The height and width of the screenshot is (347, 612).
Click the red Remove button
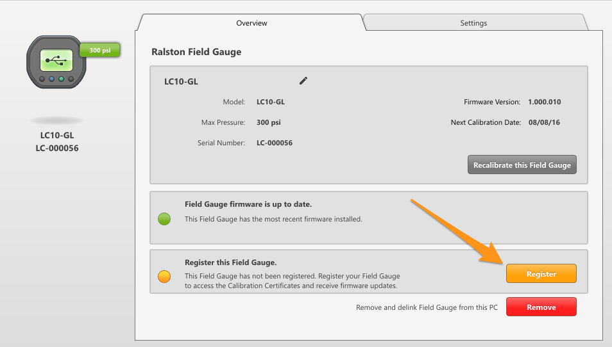click(x=541, y=307)
